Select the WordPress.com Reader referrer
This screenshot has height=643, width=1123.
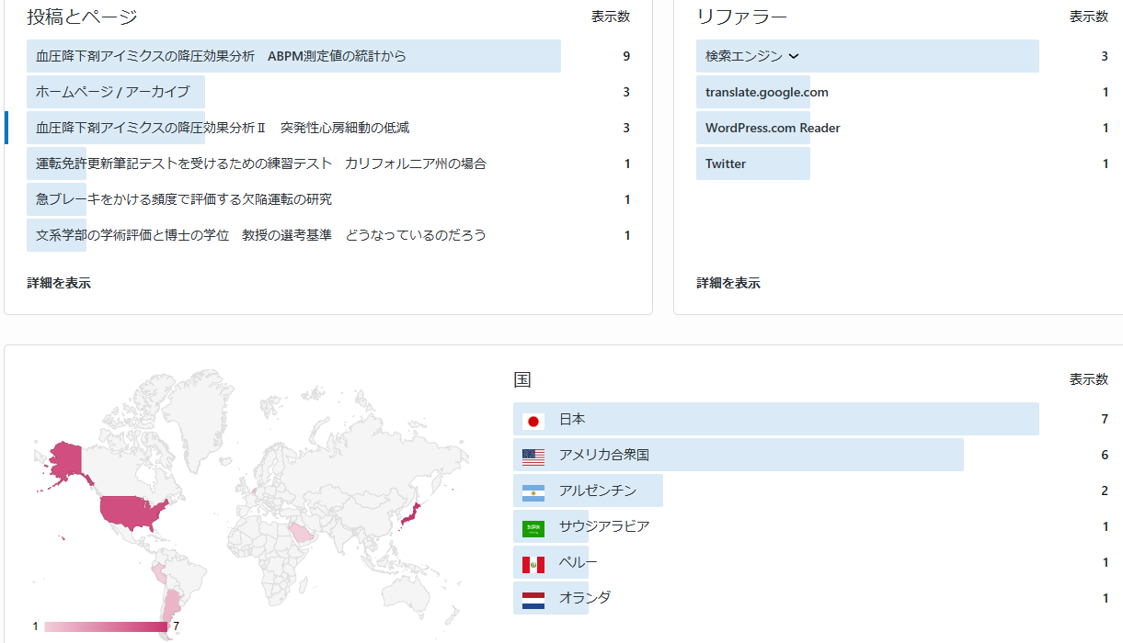(773, 128)
